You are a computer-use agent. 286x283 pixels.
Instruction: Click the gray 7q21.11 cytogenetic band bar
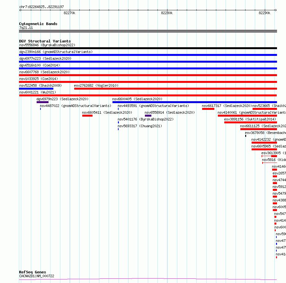[148, 31]
